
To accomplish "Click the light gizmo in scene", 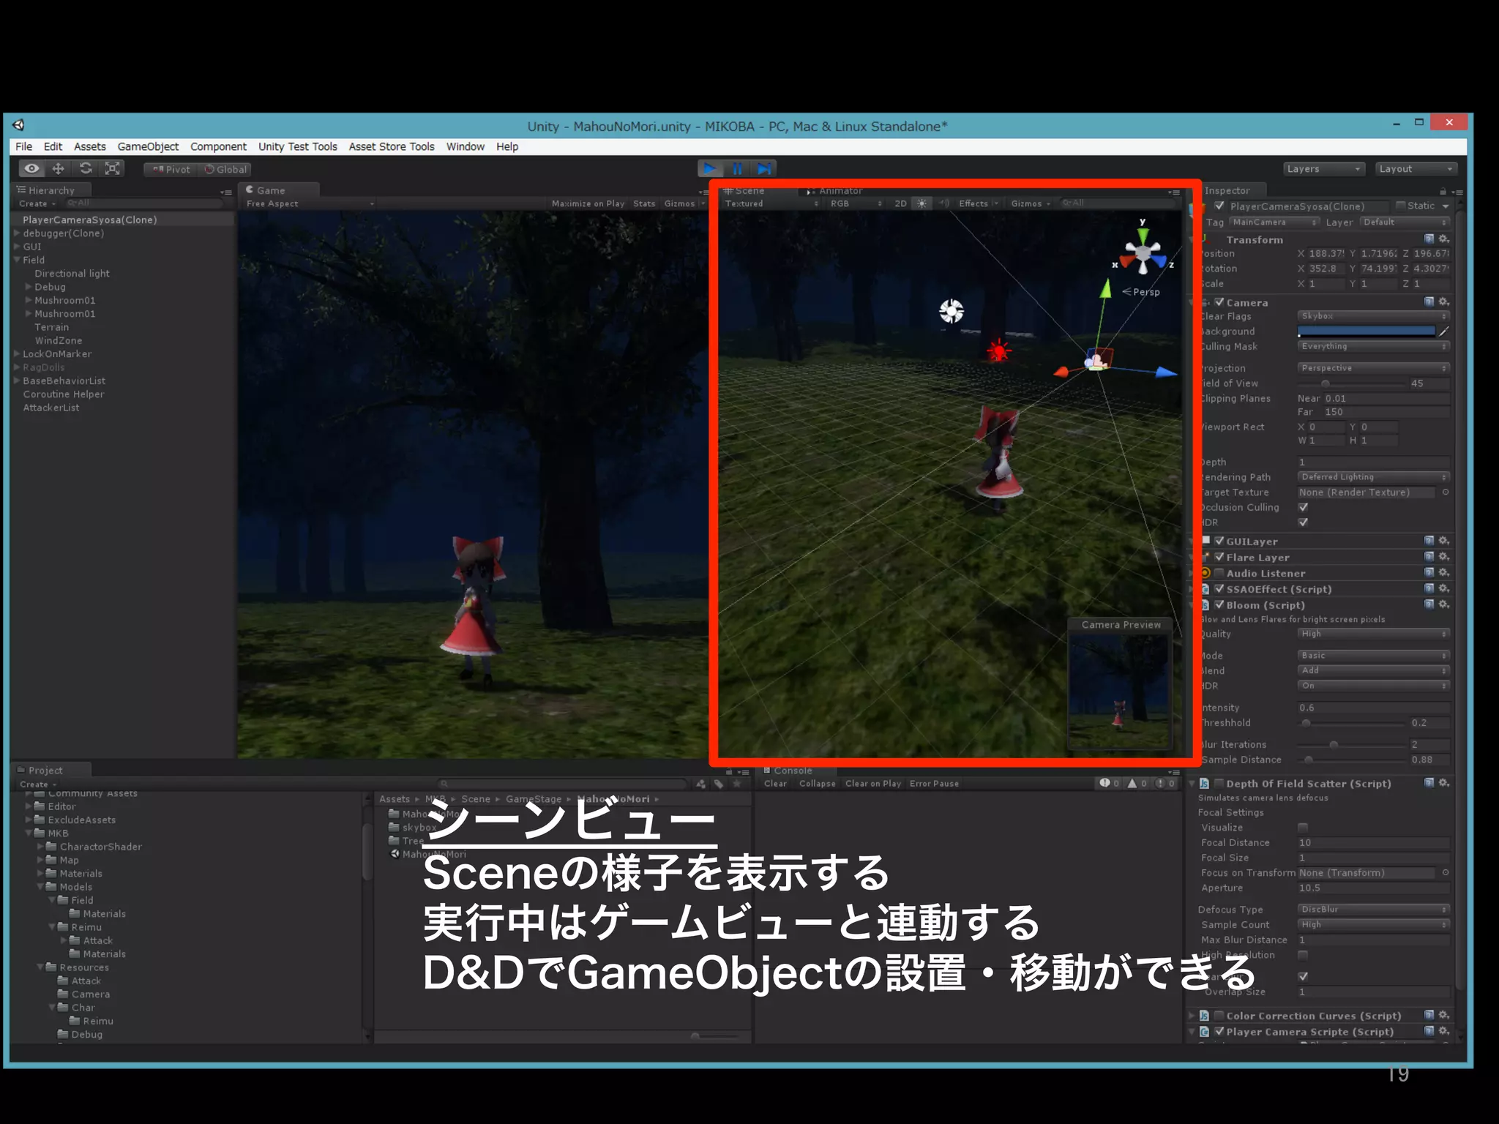I will (952, 311).
